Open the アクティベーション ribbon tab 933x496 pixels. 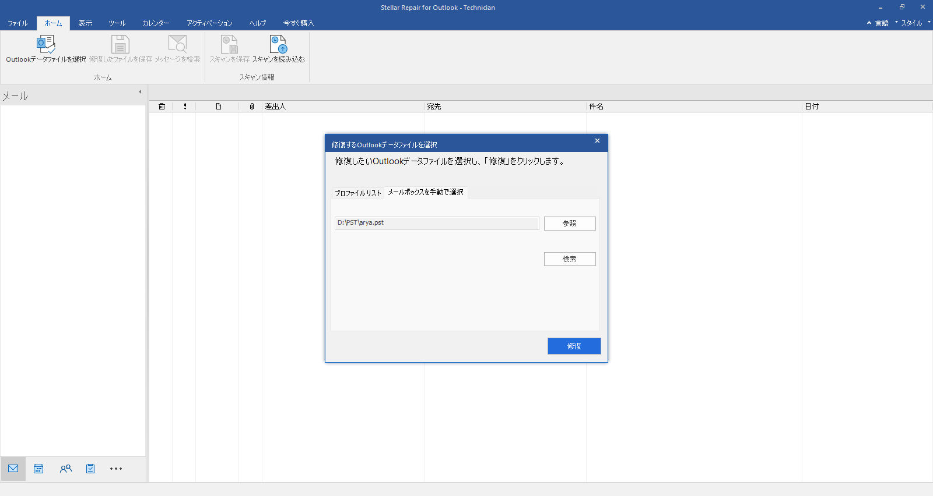tap(209, 23)
